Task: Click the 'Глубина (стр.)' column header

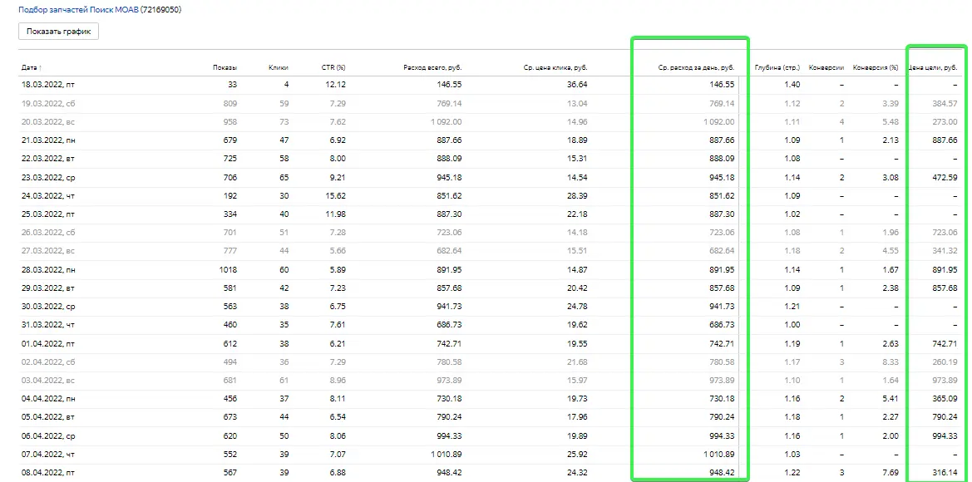Action: 777,67
